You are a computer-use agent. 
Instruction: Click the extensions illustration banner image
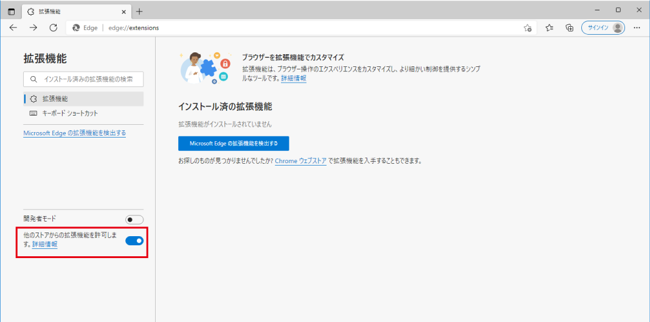[x=205, y=68]
